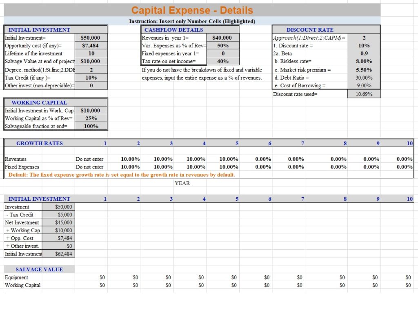
Task: Click the Salvageable fraction at end value cell
Action: (91, 126)
